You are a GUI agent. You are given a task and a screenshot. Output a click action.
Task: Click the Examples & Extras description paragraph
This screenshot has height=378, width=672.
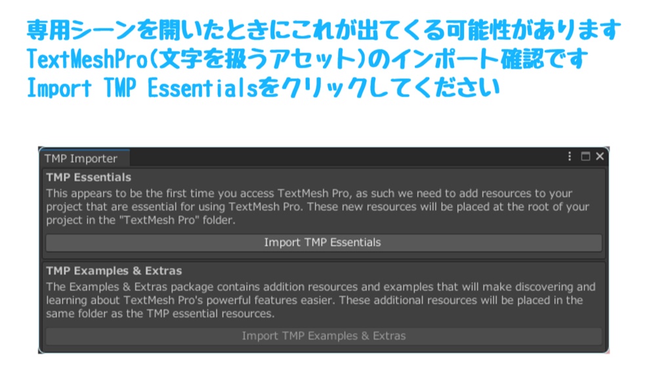[x=320, y=300]
